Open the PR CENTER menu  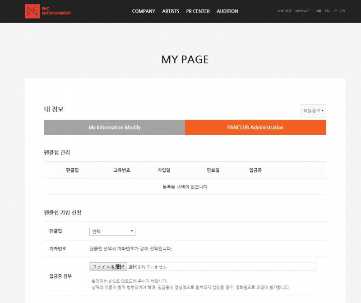tap(198, 11)
